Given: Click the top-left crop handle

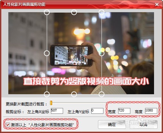Looking at the screenshot, I should tap(47, 12).
